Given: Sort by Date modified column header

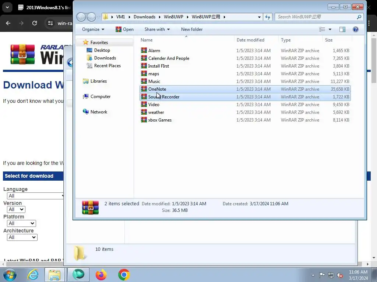Looking at the screenshot, I should point(256,40).
